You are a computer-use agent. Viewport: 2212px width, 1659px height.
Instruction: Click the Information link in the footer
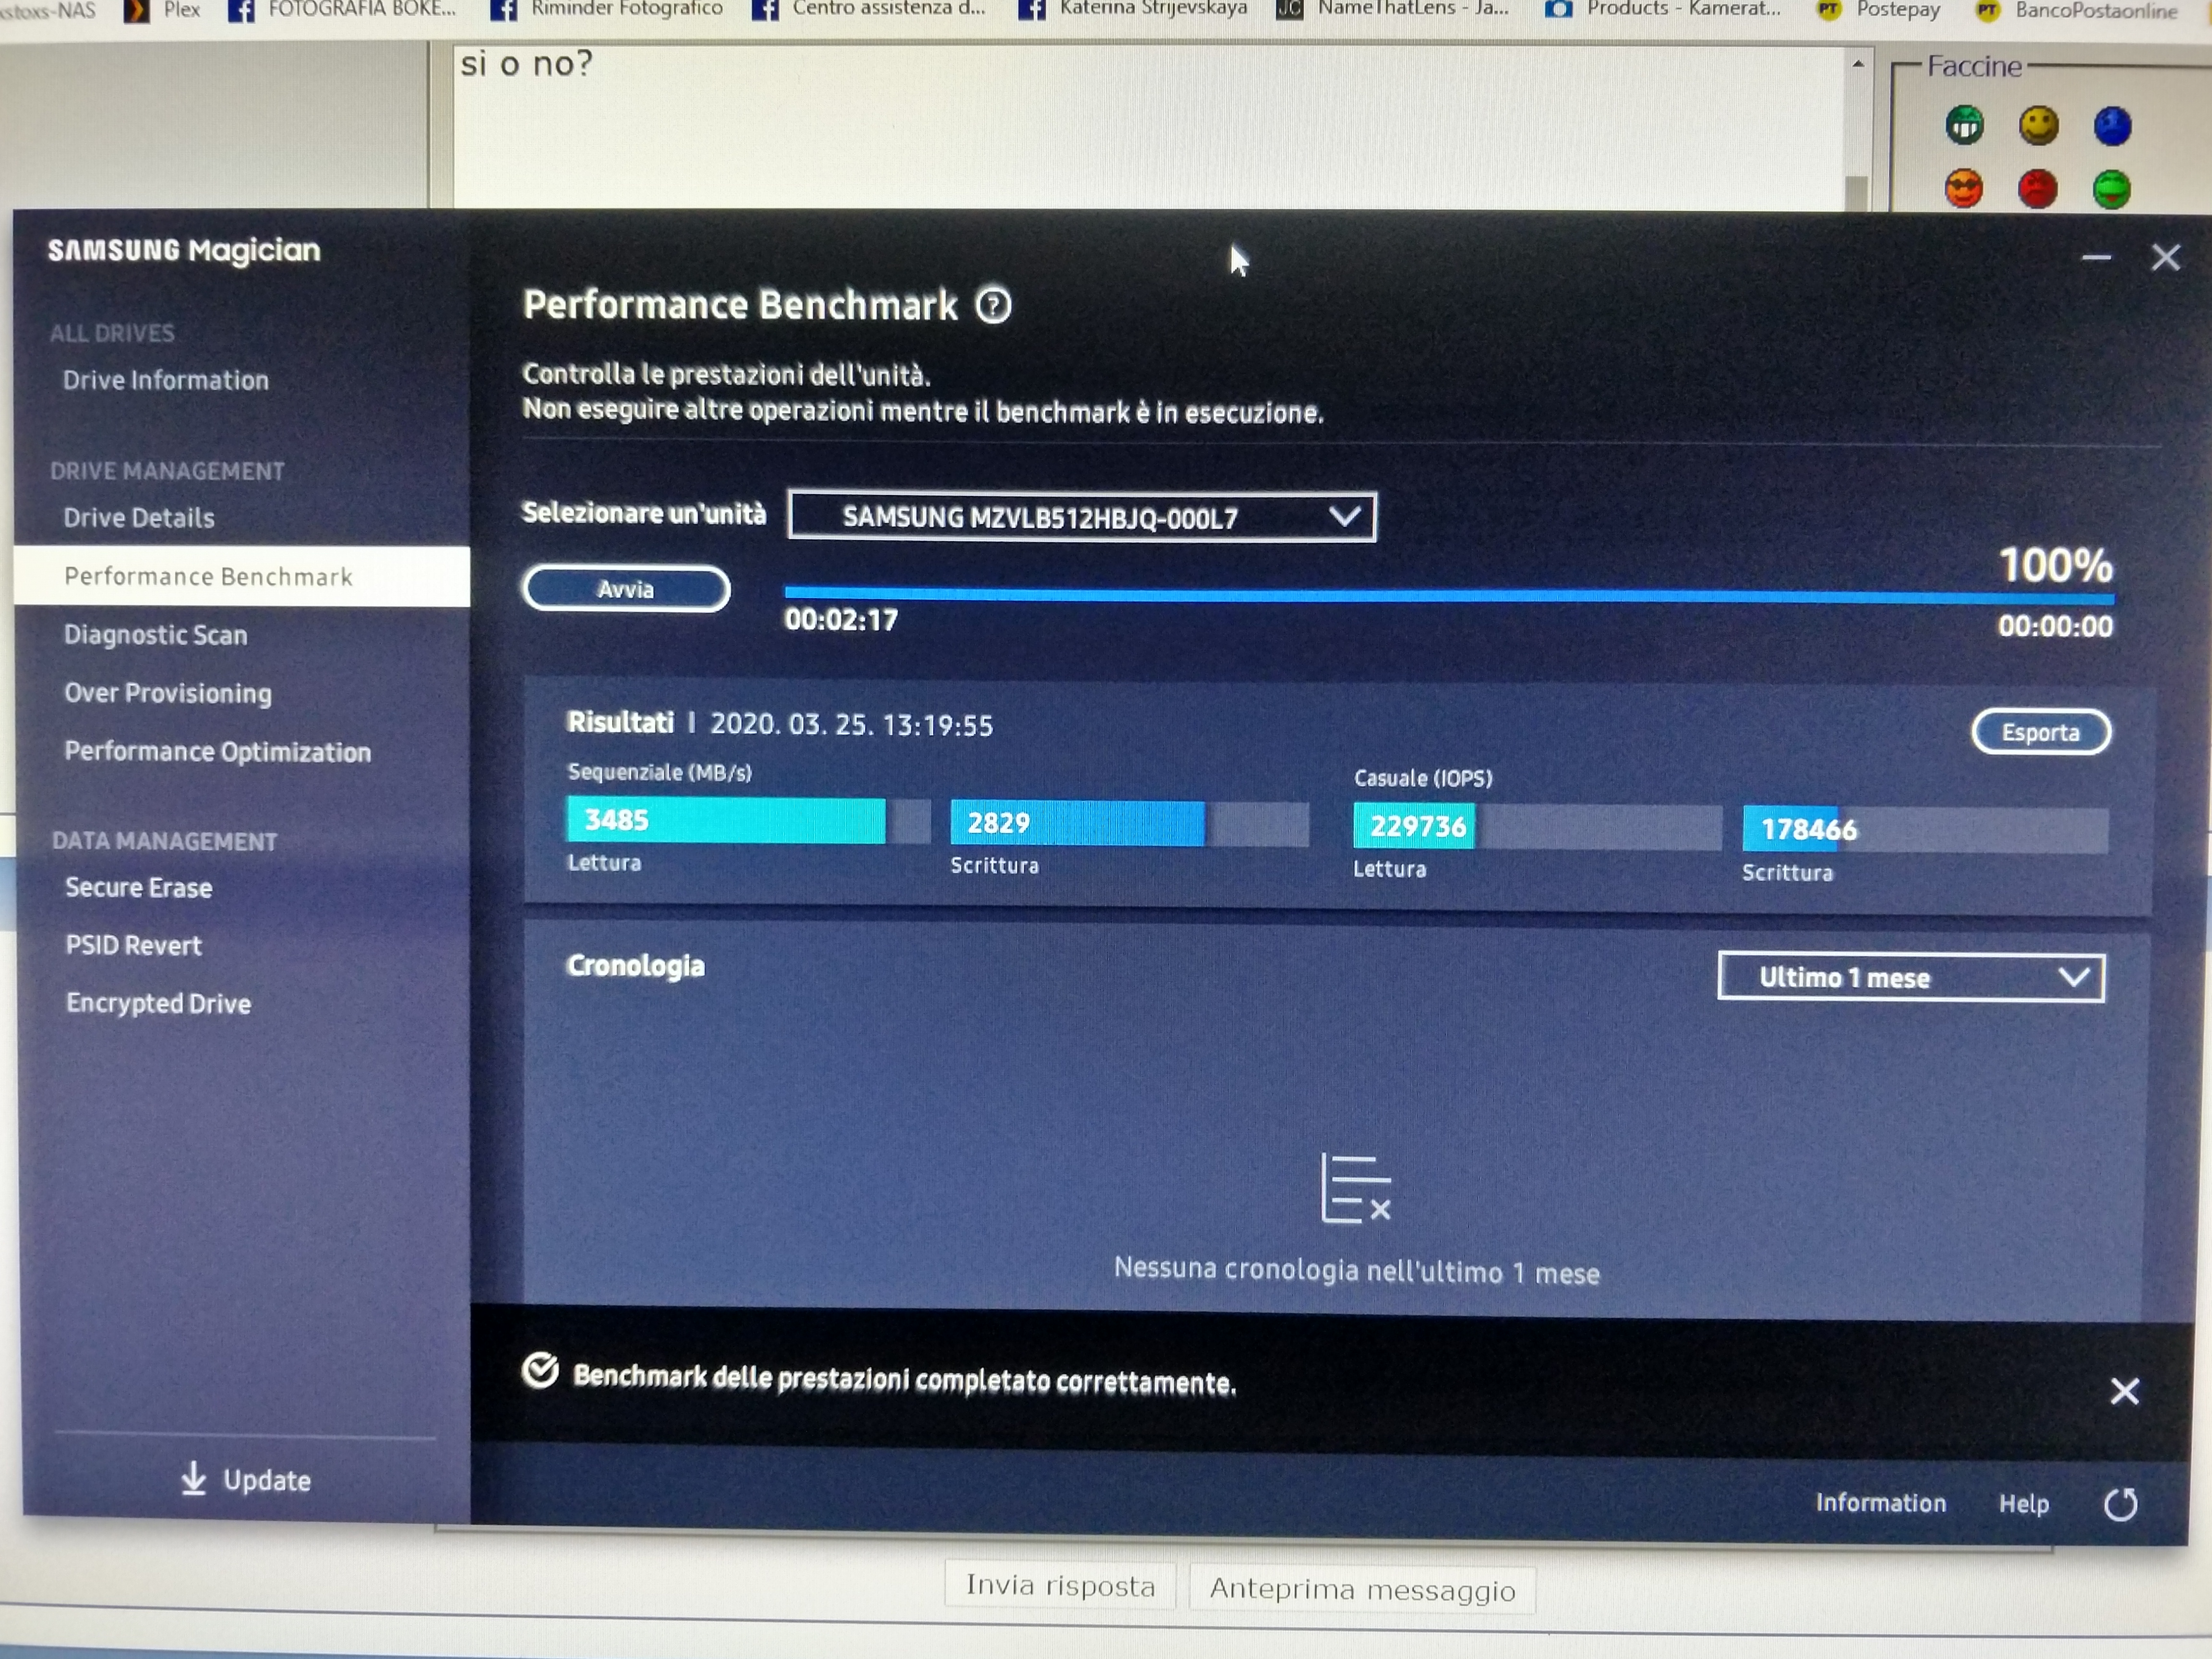click(1880, 1503)
